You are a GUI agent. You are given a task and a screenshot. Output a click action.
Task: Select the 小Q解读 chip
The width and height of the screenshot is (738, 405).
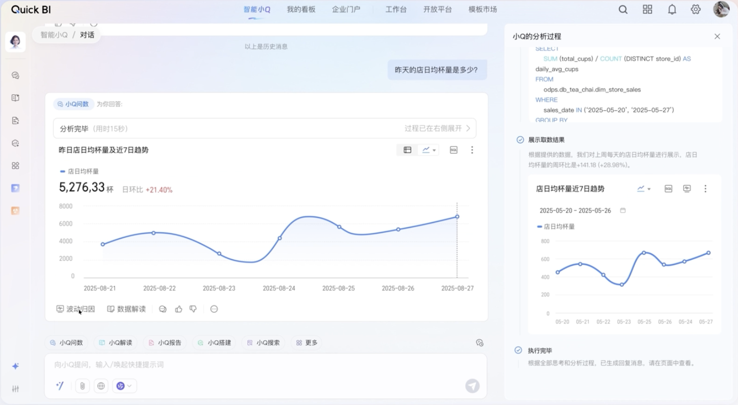point(116,343)
